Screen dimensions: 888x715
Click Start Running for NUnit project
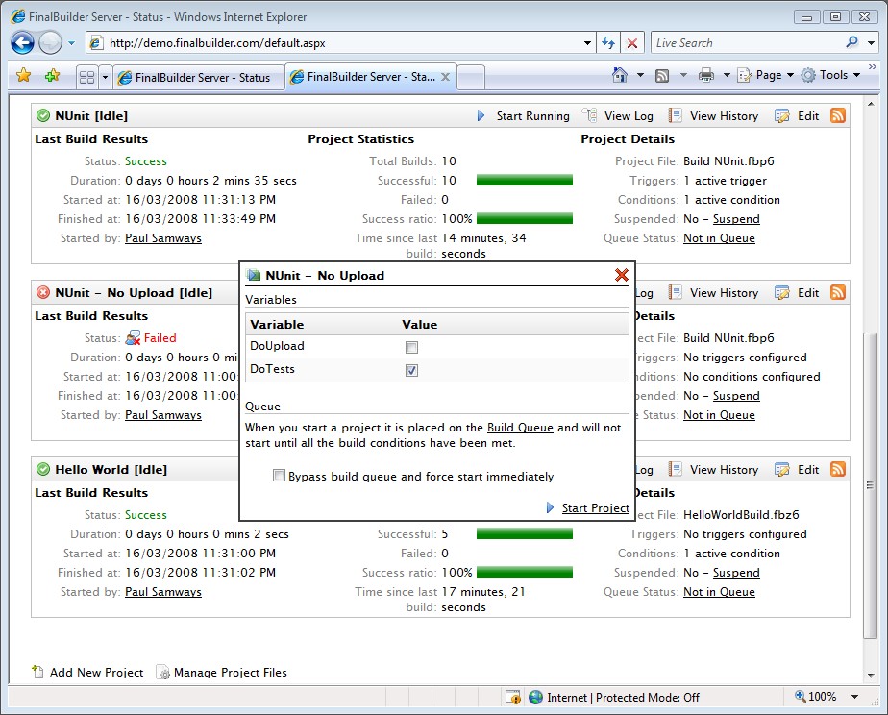(523, 116)
